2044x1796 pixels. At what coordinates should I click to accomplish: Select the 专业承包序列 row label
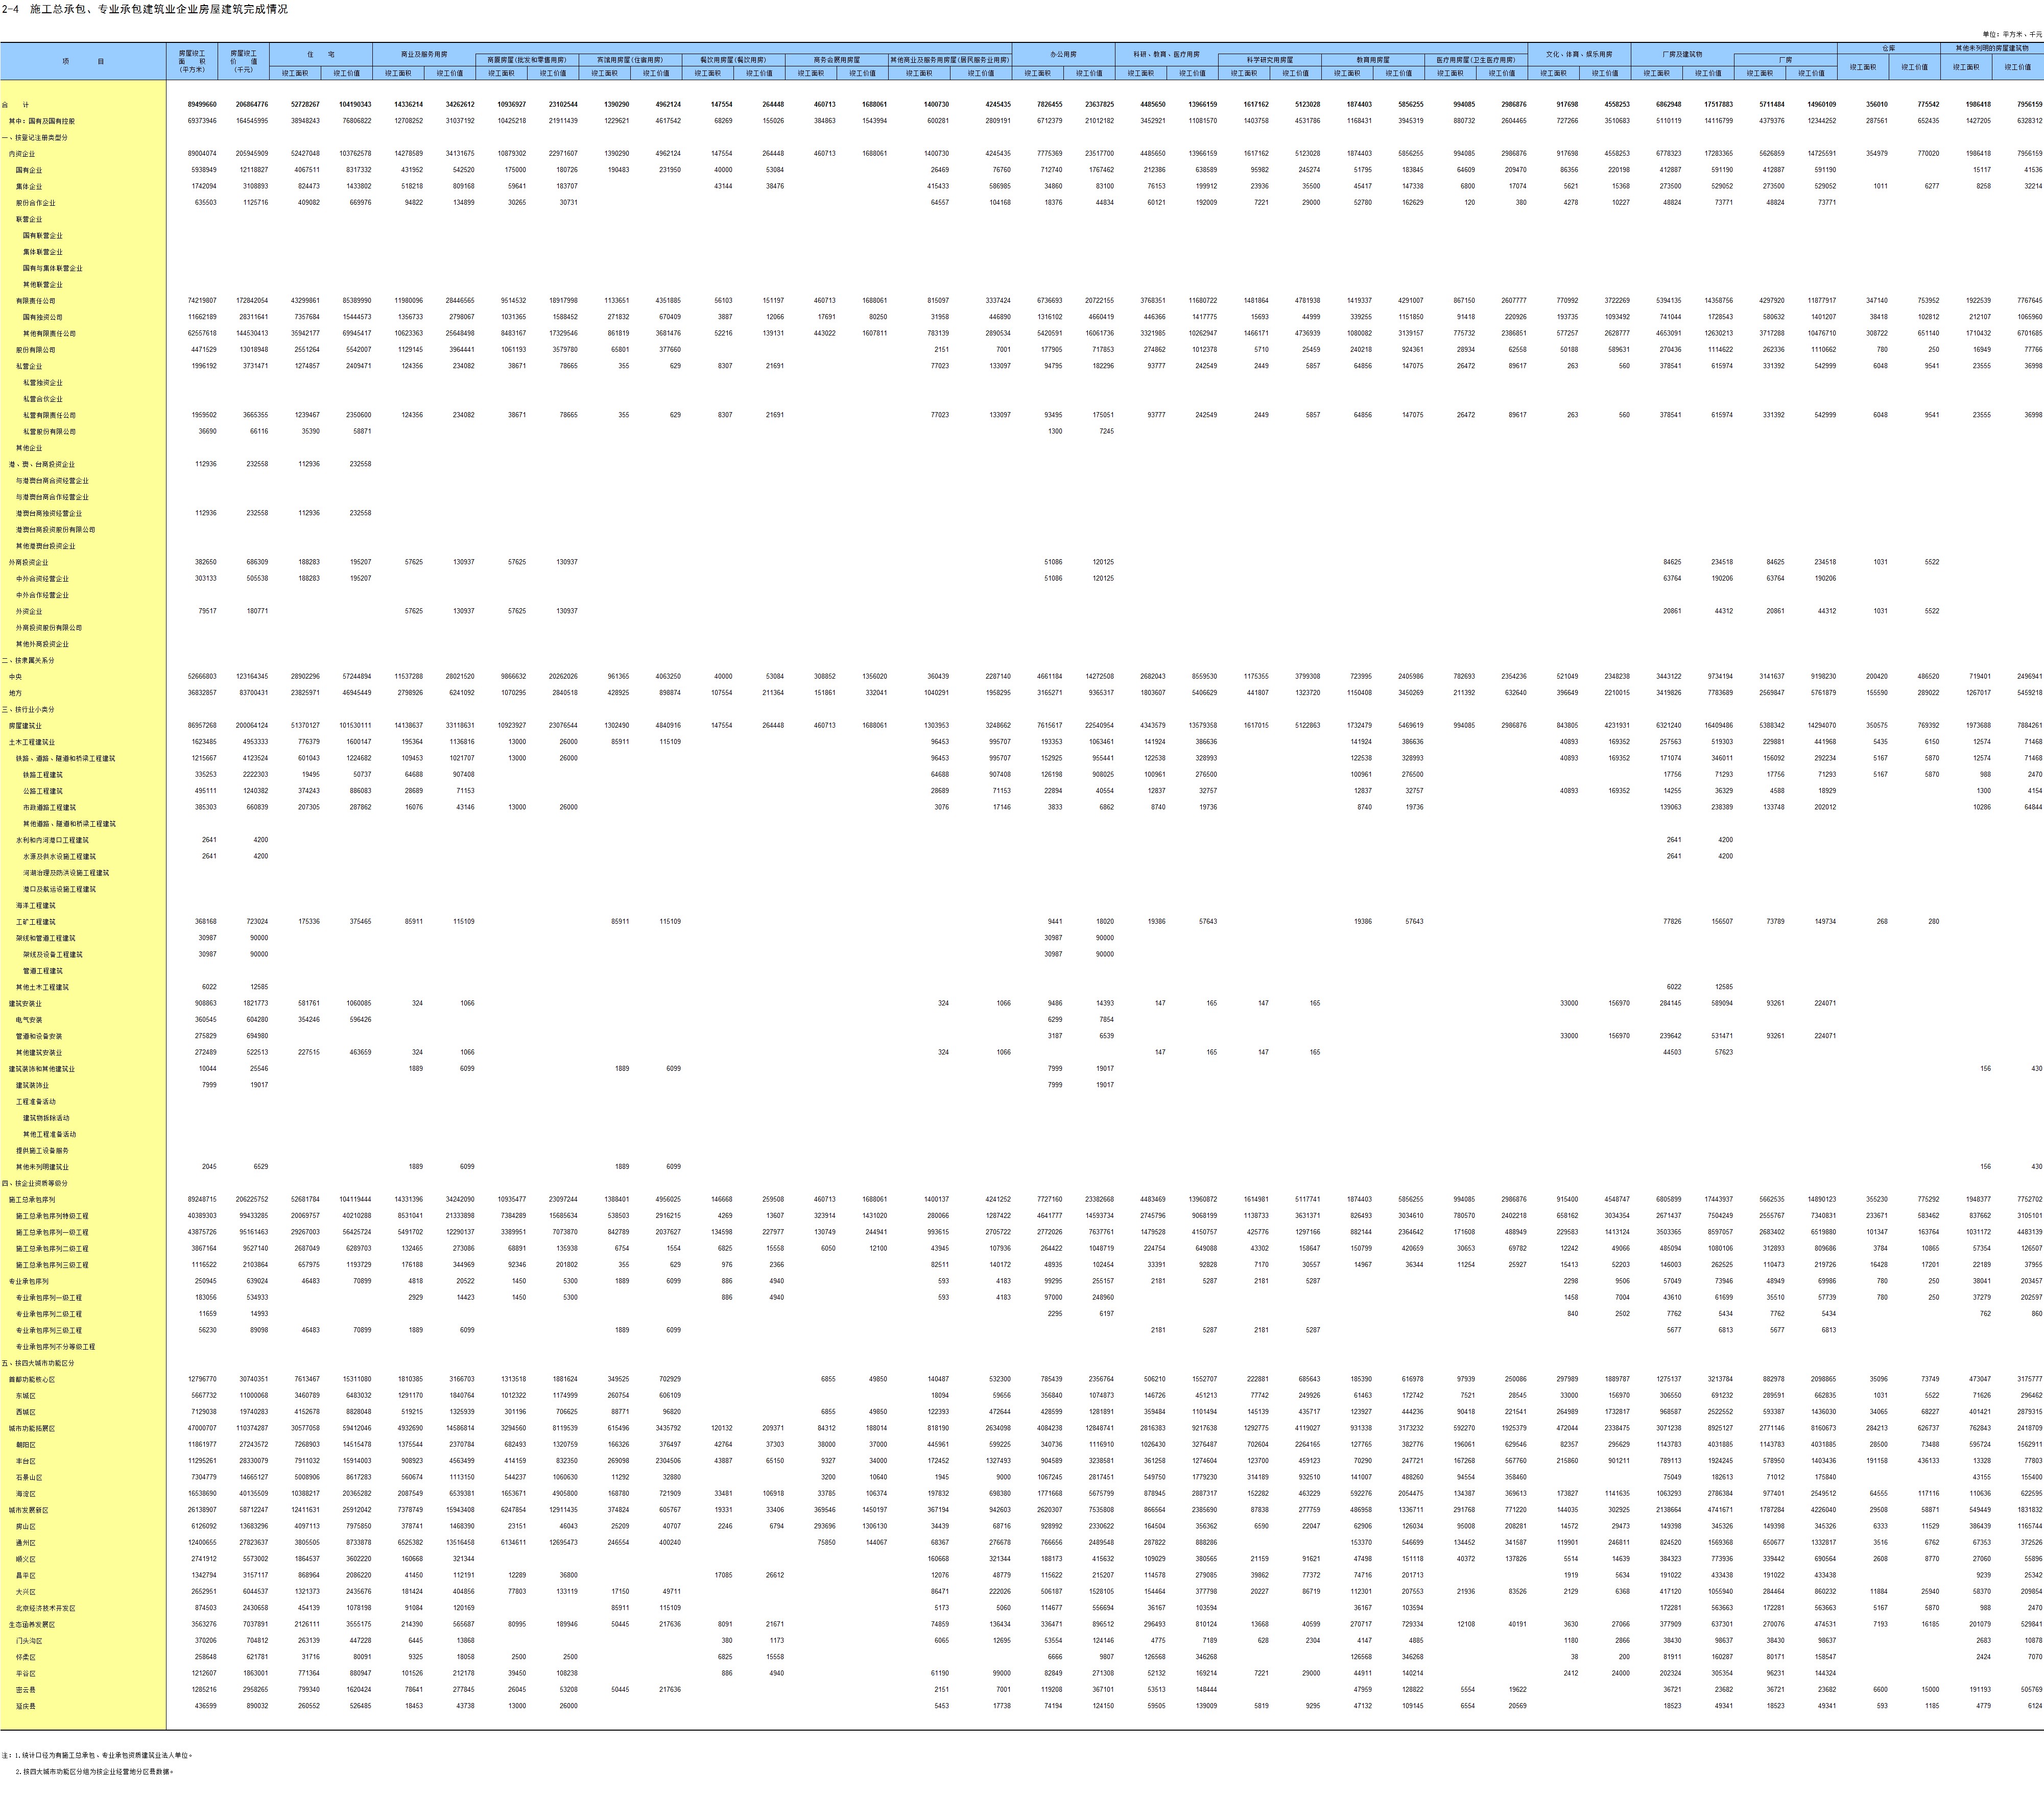point(29,1281)
